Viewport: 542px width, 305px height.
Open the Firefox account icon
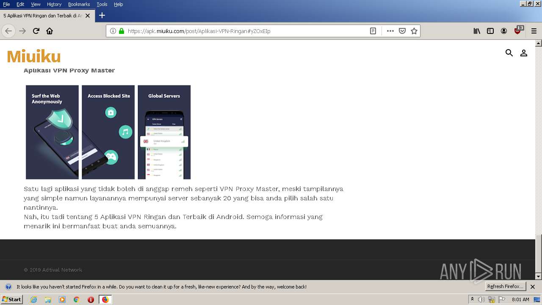coord(504,31)
